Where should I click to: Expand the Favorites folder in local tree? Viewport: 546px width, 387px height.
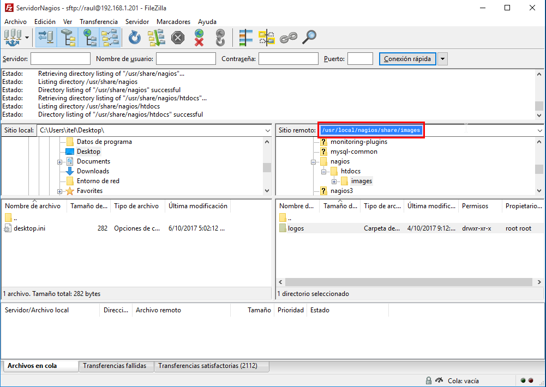[59, 191]
